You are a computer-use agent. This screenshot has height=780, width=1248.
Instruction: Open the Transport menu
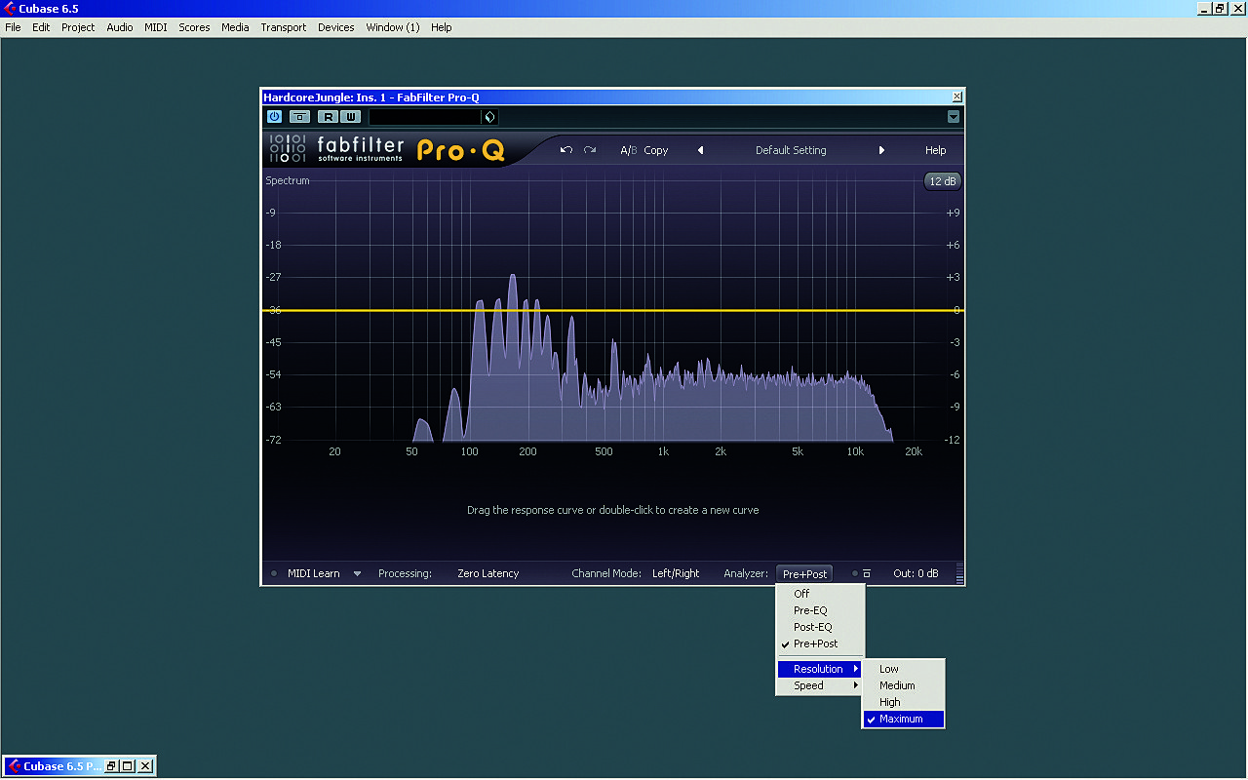pyautogui.click(x=284, y=27)
